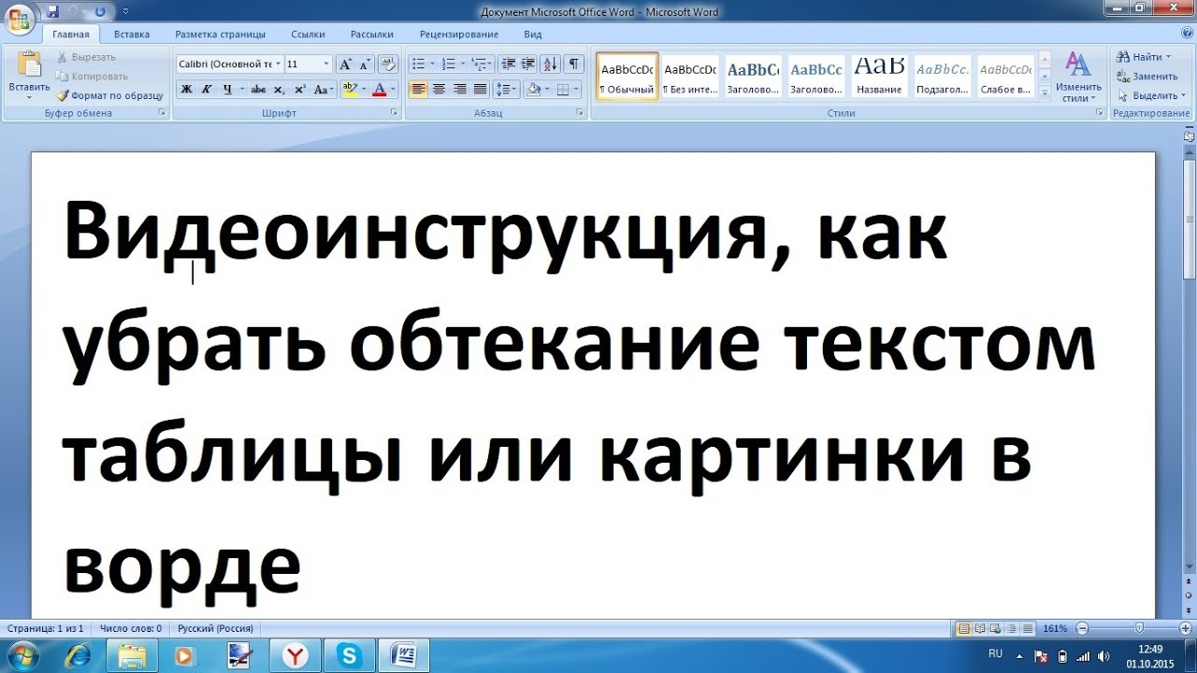Click Format Painter (Формат по образцу)
The width and height of the screenshot is (1197, 673).
[x=109, y=95]
